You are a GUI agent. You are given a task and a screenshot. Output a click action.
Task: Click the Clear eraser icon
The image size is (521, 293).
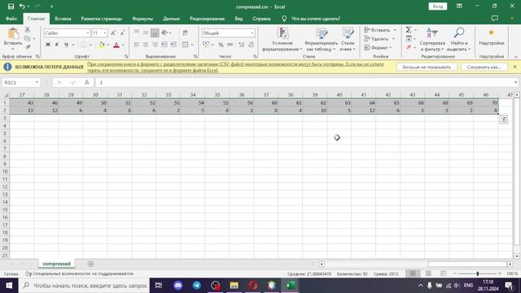click(409, 47)
